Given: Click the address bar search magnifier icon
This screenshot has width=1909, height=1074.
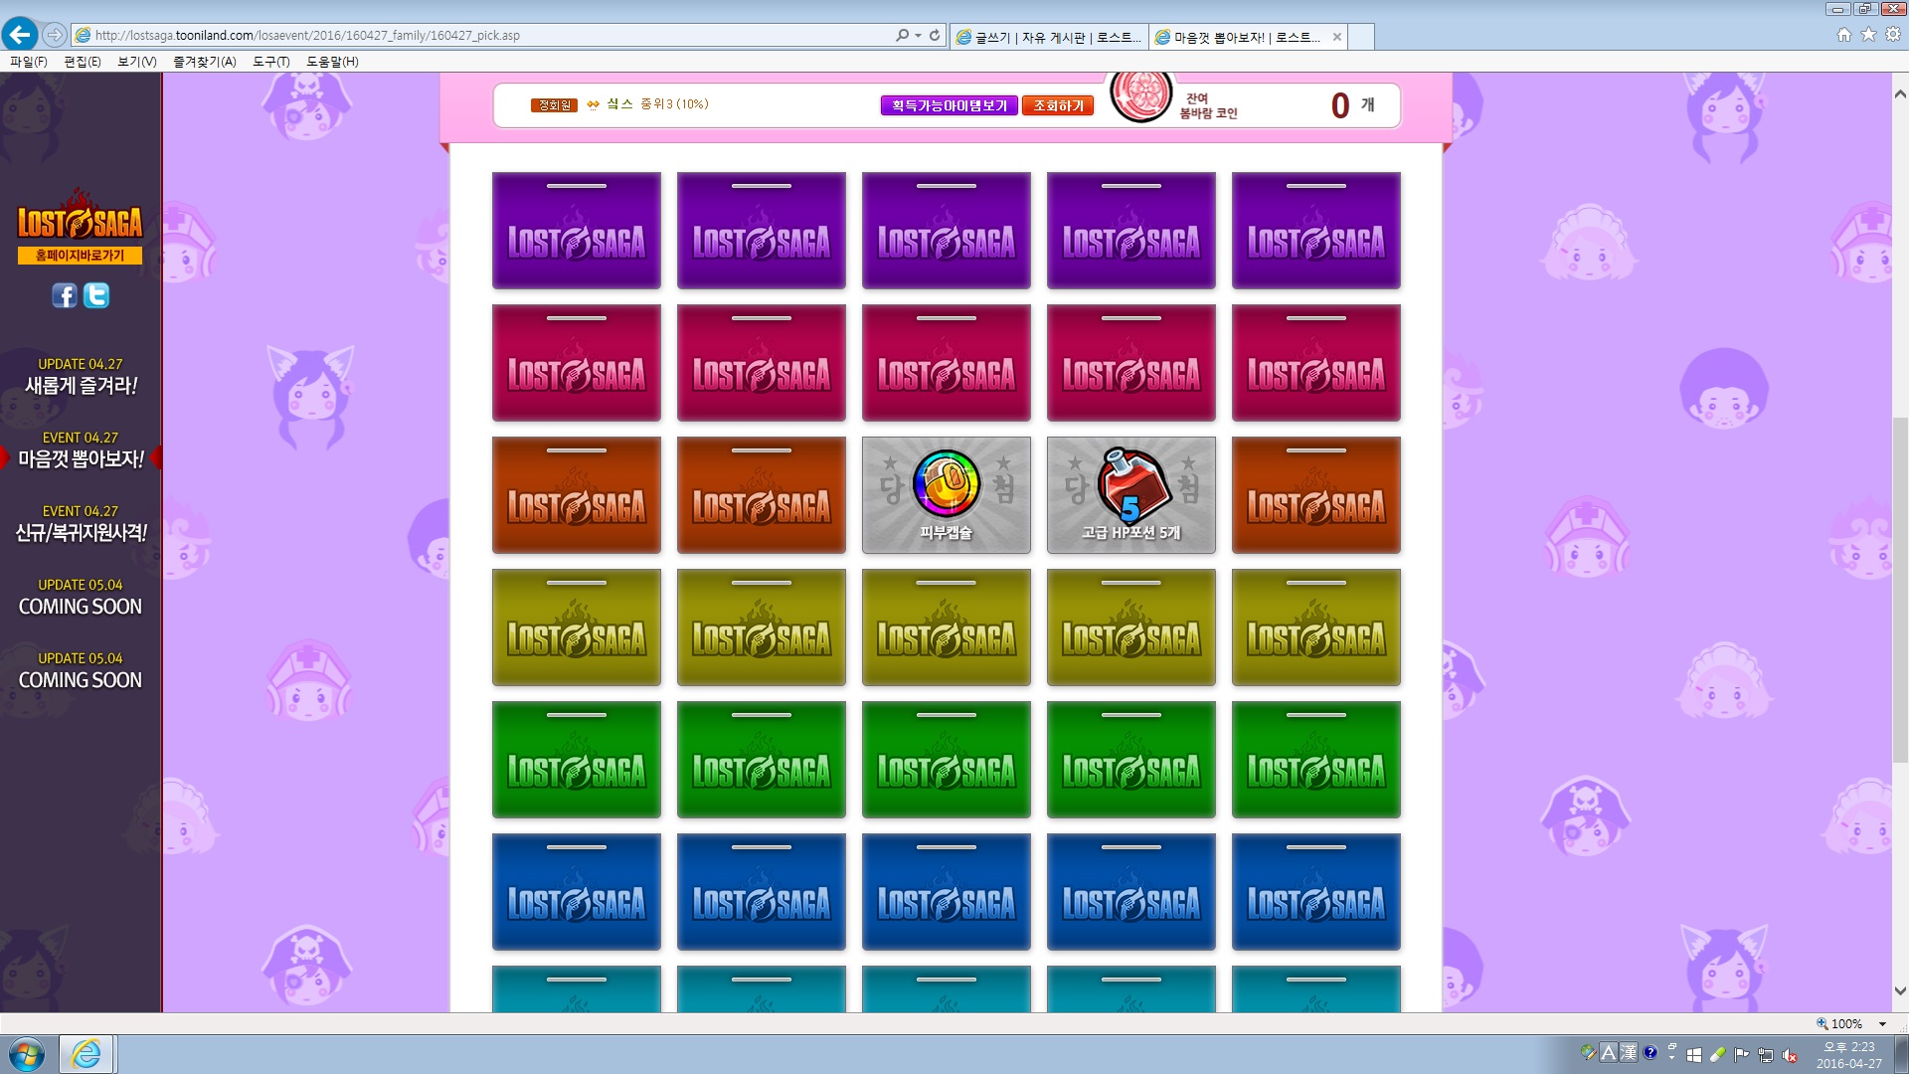Looking at the screenshot, I should pos(902,35).
